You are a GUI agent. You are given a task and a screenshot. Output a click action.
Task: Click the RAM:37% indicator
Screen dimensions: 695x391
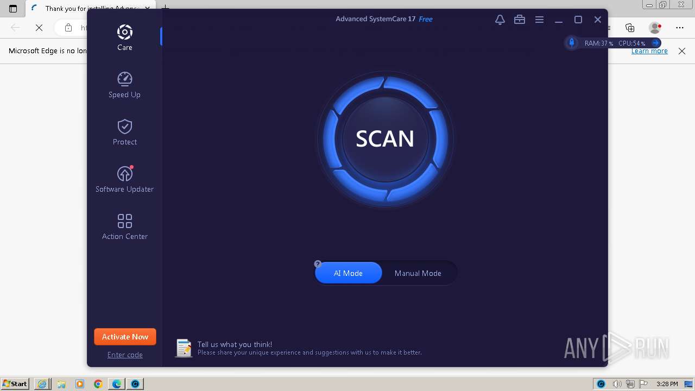pos(598,43)
